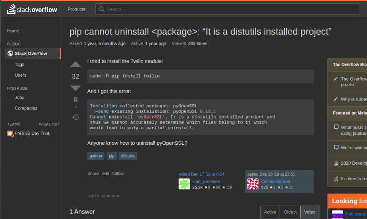The height and width of the screenshot is (219, 367).
Task: Open ivan_pozdeev's profile name link
Action: [206, 181]
